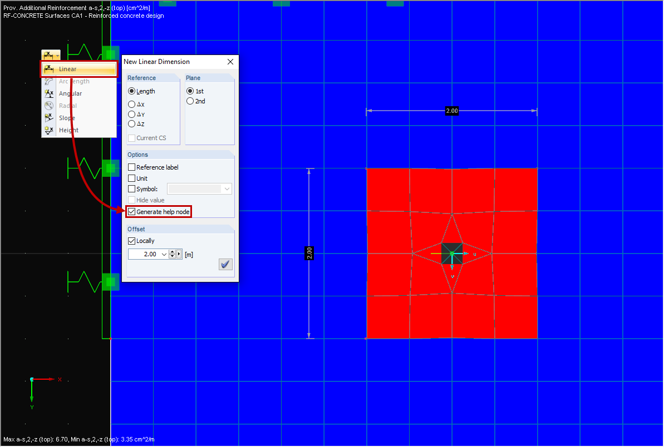The width and height of the screenshot is (664, 447).
Task: Disable the Locally offset checkbox
Action: tap(131, 240)
